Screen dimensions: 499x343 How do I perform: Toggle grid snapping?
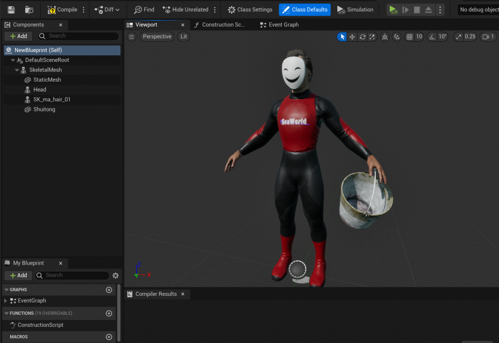tap(409, 37)
